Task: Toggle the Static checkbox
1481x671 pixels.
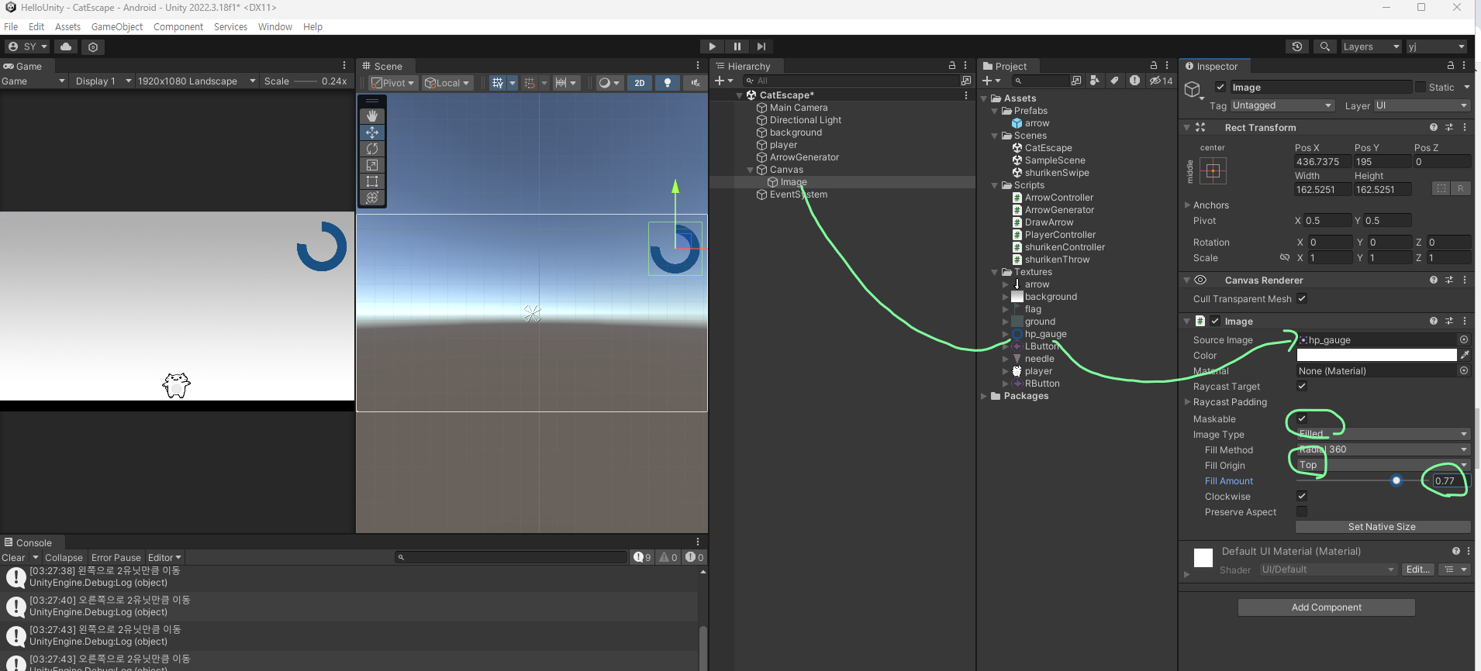Action: point(1421,88)
